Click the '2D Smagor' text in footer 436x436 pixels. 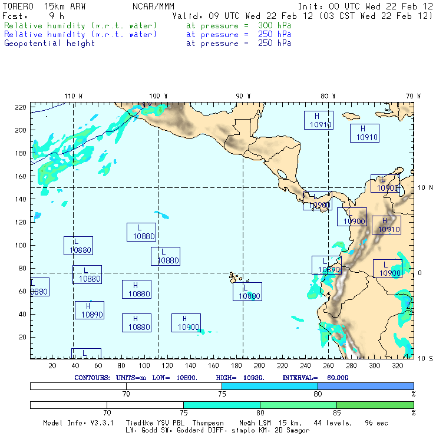292,430
